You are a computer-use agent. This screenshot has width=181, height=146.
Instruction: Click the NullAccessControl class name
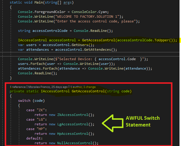75,143
